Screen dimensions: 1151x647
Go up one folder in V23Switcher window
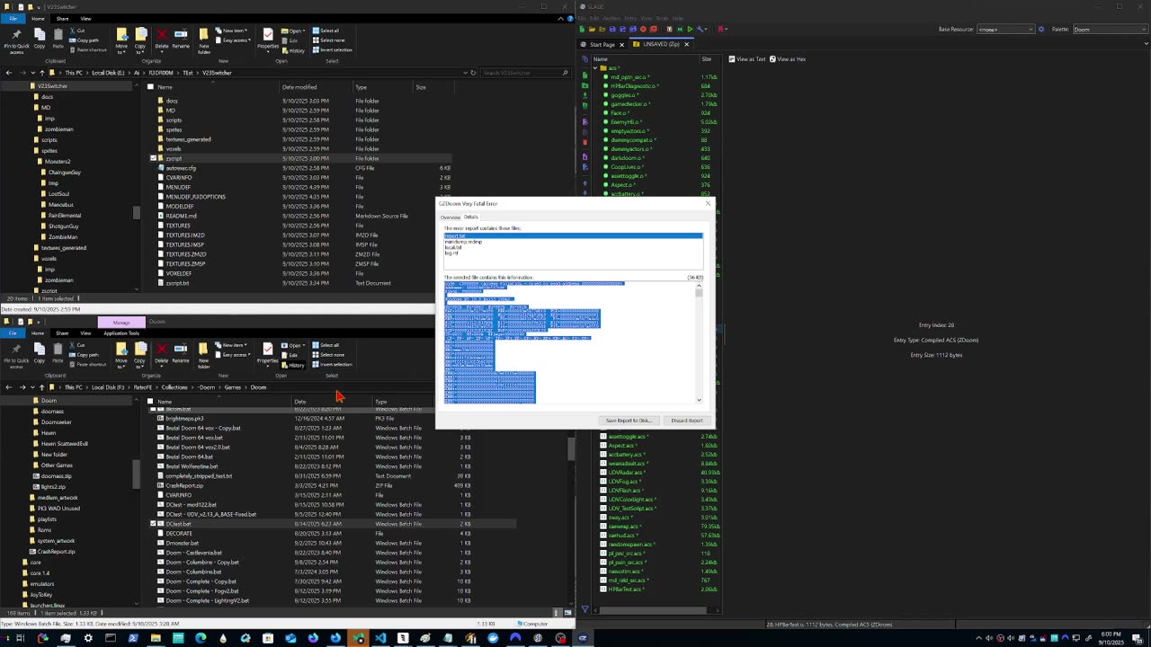pos(41,73)
